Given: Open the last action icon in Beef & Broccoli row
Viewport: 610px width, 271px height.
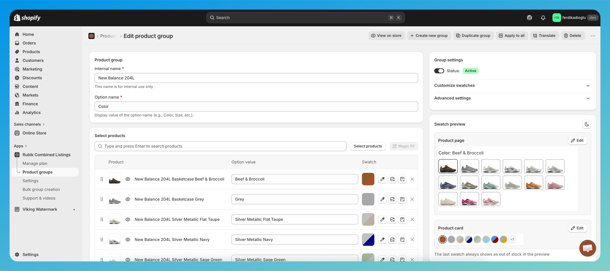Looking at the screenshot, I should click(402, 179).
